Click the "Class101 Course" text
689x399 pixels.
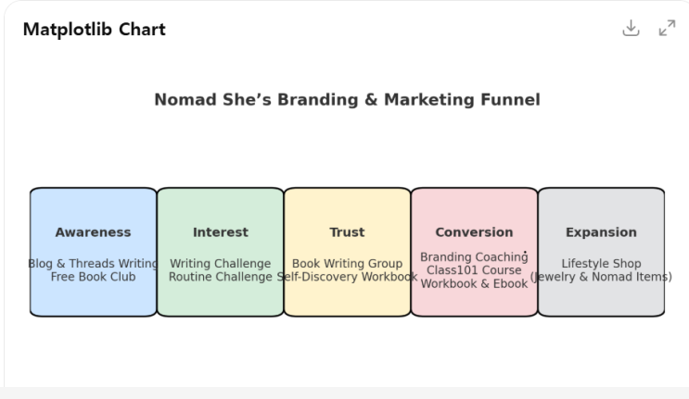click(474, 270)
